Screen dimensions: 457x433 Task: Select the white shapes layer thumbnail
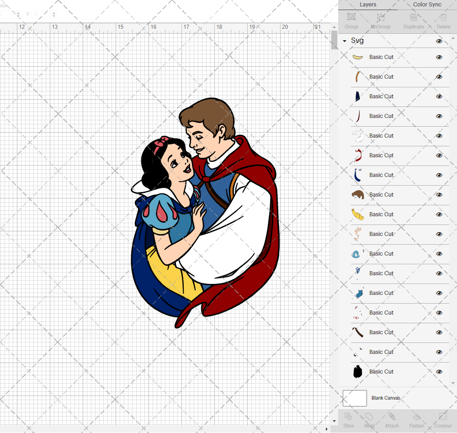point(358,136)
